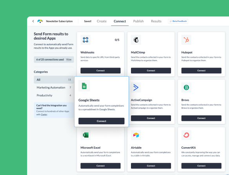Viewport: 229px width, 175px height.
Task: Click the Brevo green B icon
Action: click(186, 87)
